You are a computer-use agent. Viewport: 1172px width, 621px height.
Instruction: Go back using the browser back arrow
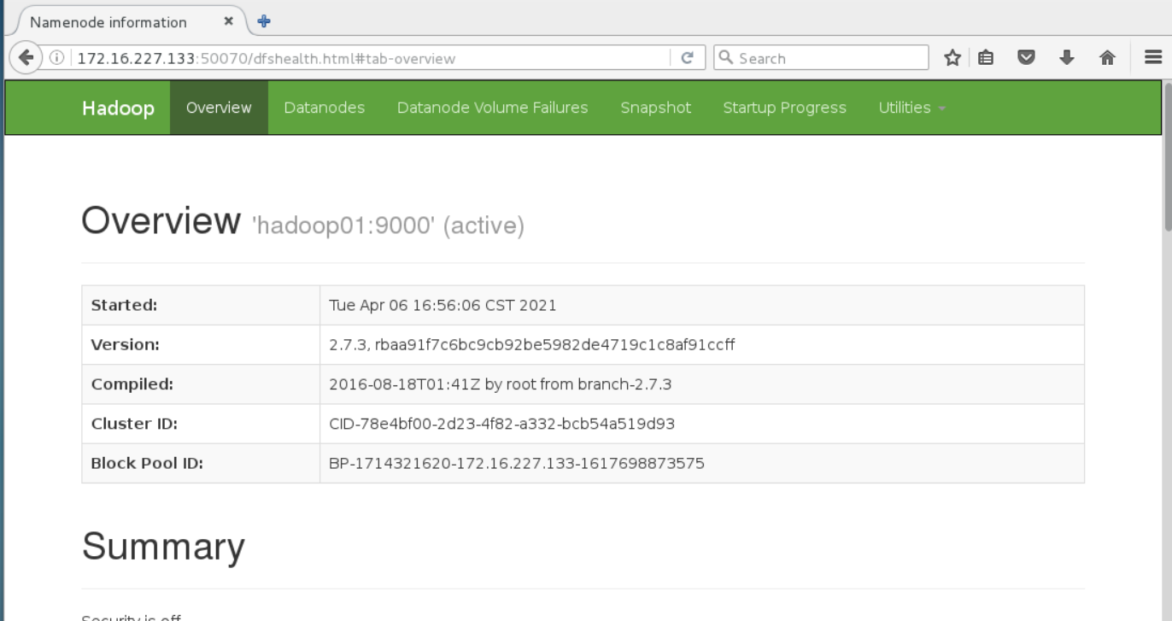point(26,58)
